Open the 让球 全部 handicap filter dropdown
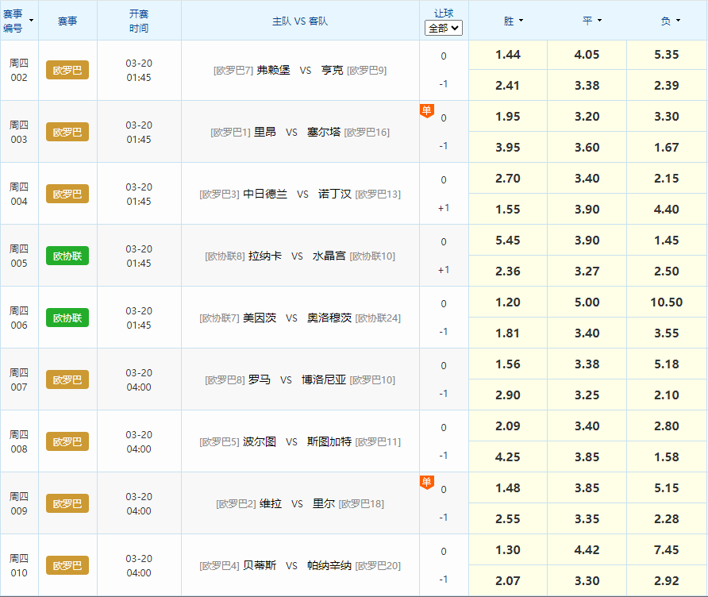708x597 pixels. [x=444, y=28]
